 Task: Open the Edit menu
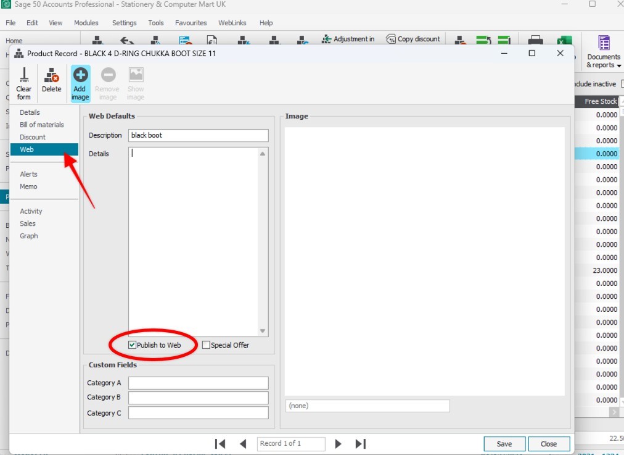coord(32,23)
